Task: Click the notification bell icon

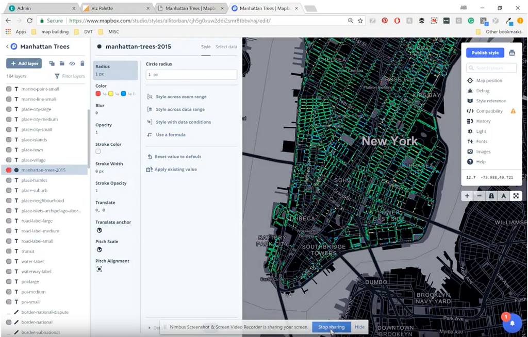Action: point(512,323)
